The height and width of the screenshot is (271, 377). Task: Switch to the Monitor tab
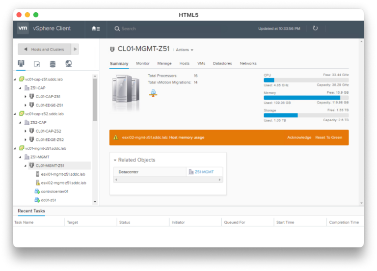pos(143,63)
